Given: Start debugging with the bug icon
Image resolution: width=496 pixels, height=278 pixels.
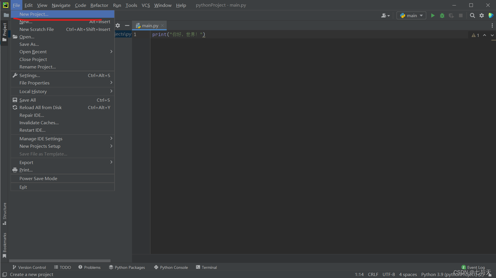Looking at the screenshot, I should tap(442, 15).
